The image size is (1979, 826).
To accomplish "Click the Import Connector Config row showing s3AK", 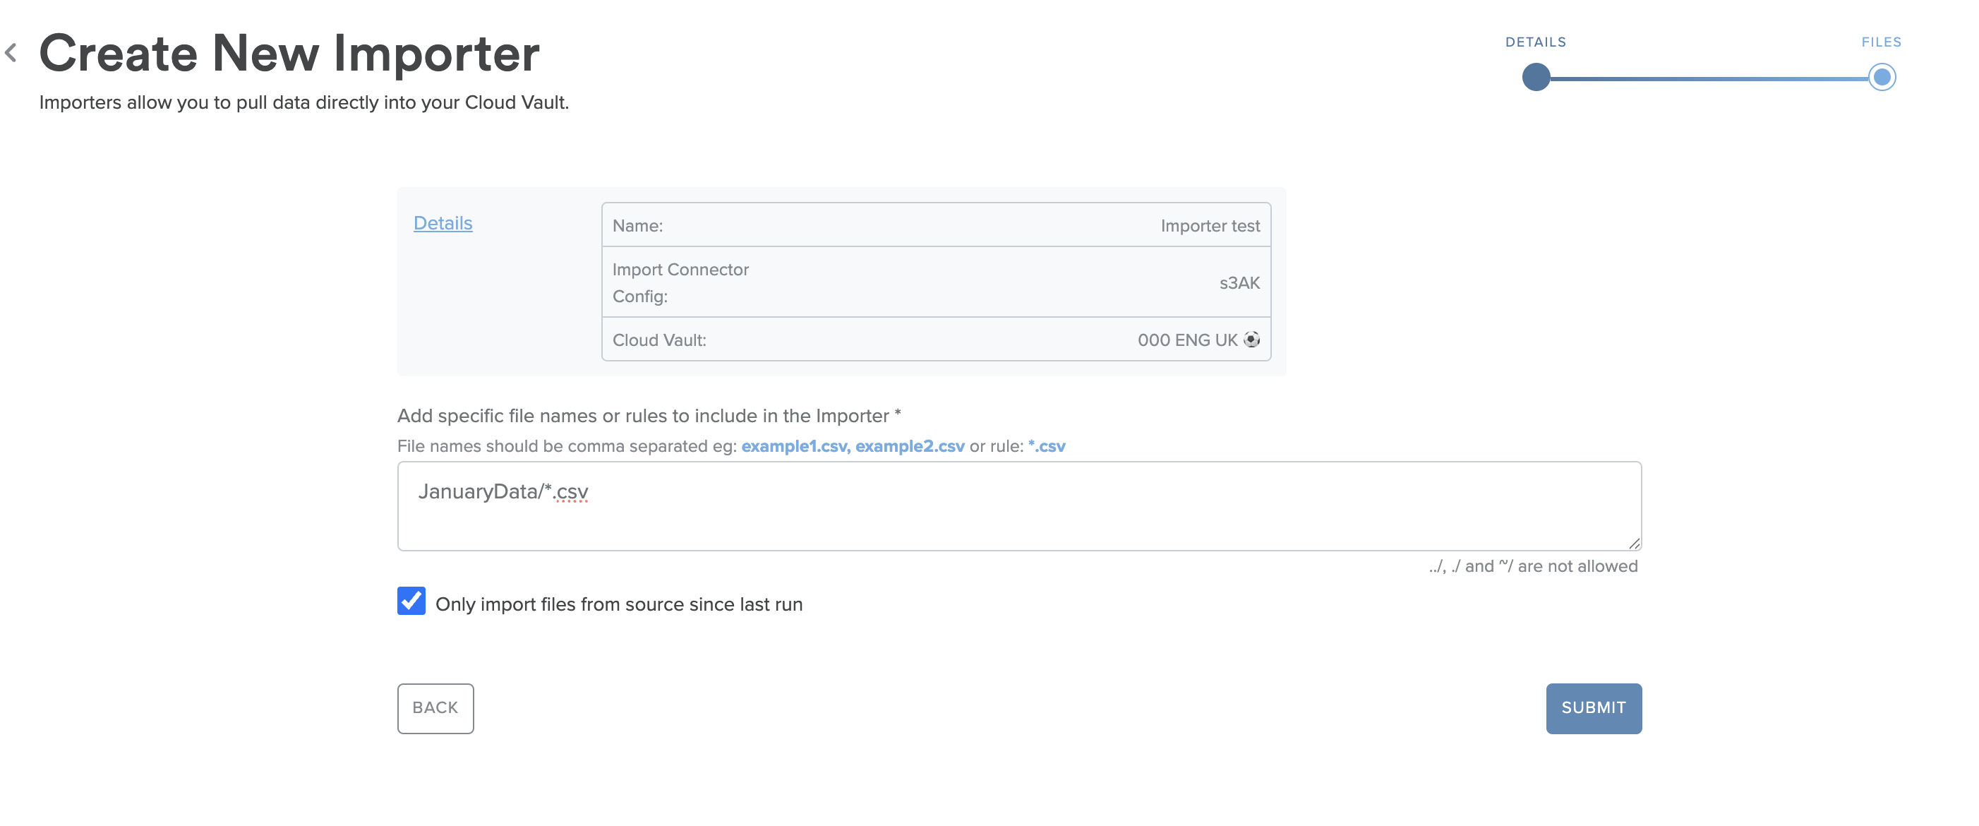I will point(937,282).
